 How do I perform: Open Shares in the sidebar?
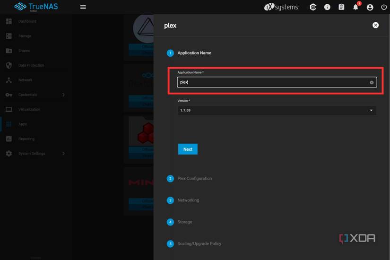(x=24, y=51)
